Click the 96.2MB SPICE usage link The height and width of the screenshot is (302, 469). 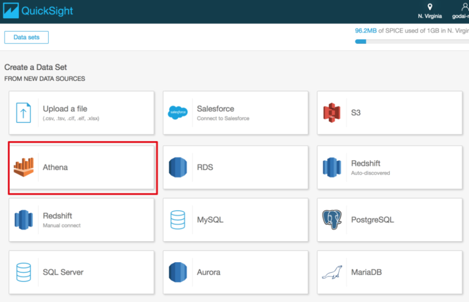(365, 31)
